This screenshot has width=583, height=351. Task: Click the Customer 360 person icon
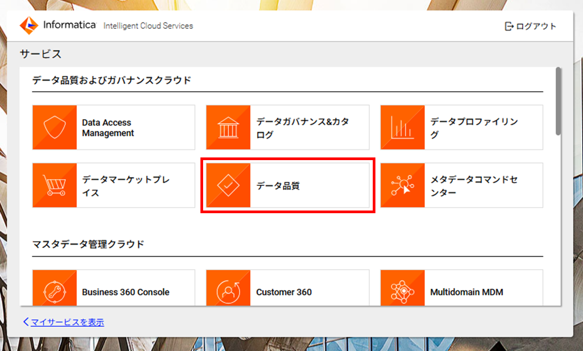[228, 288]
